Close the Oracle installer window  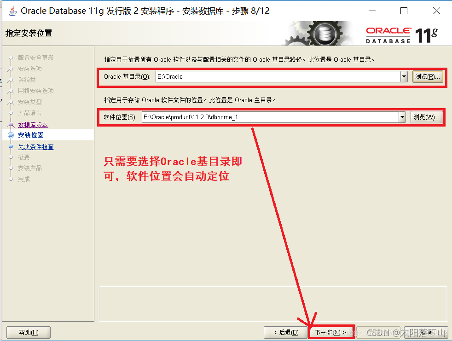436,11
